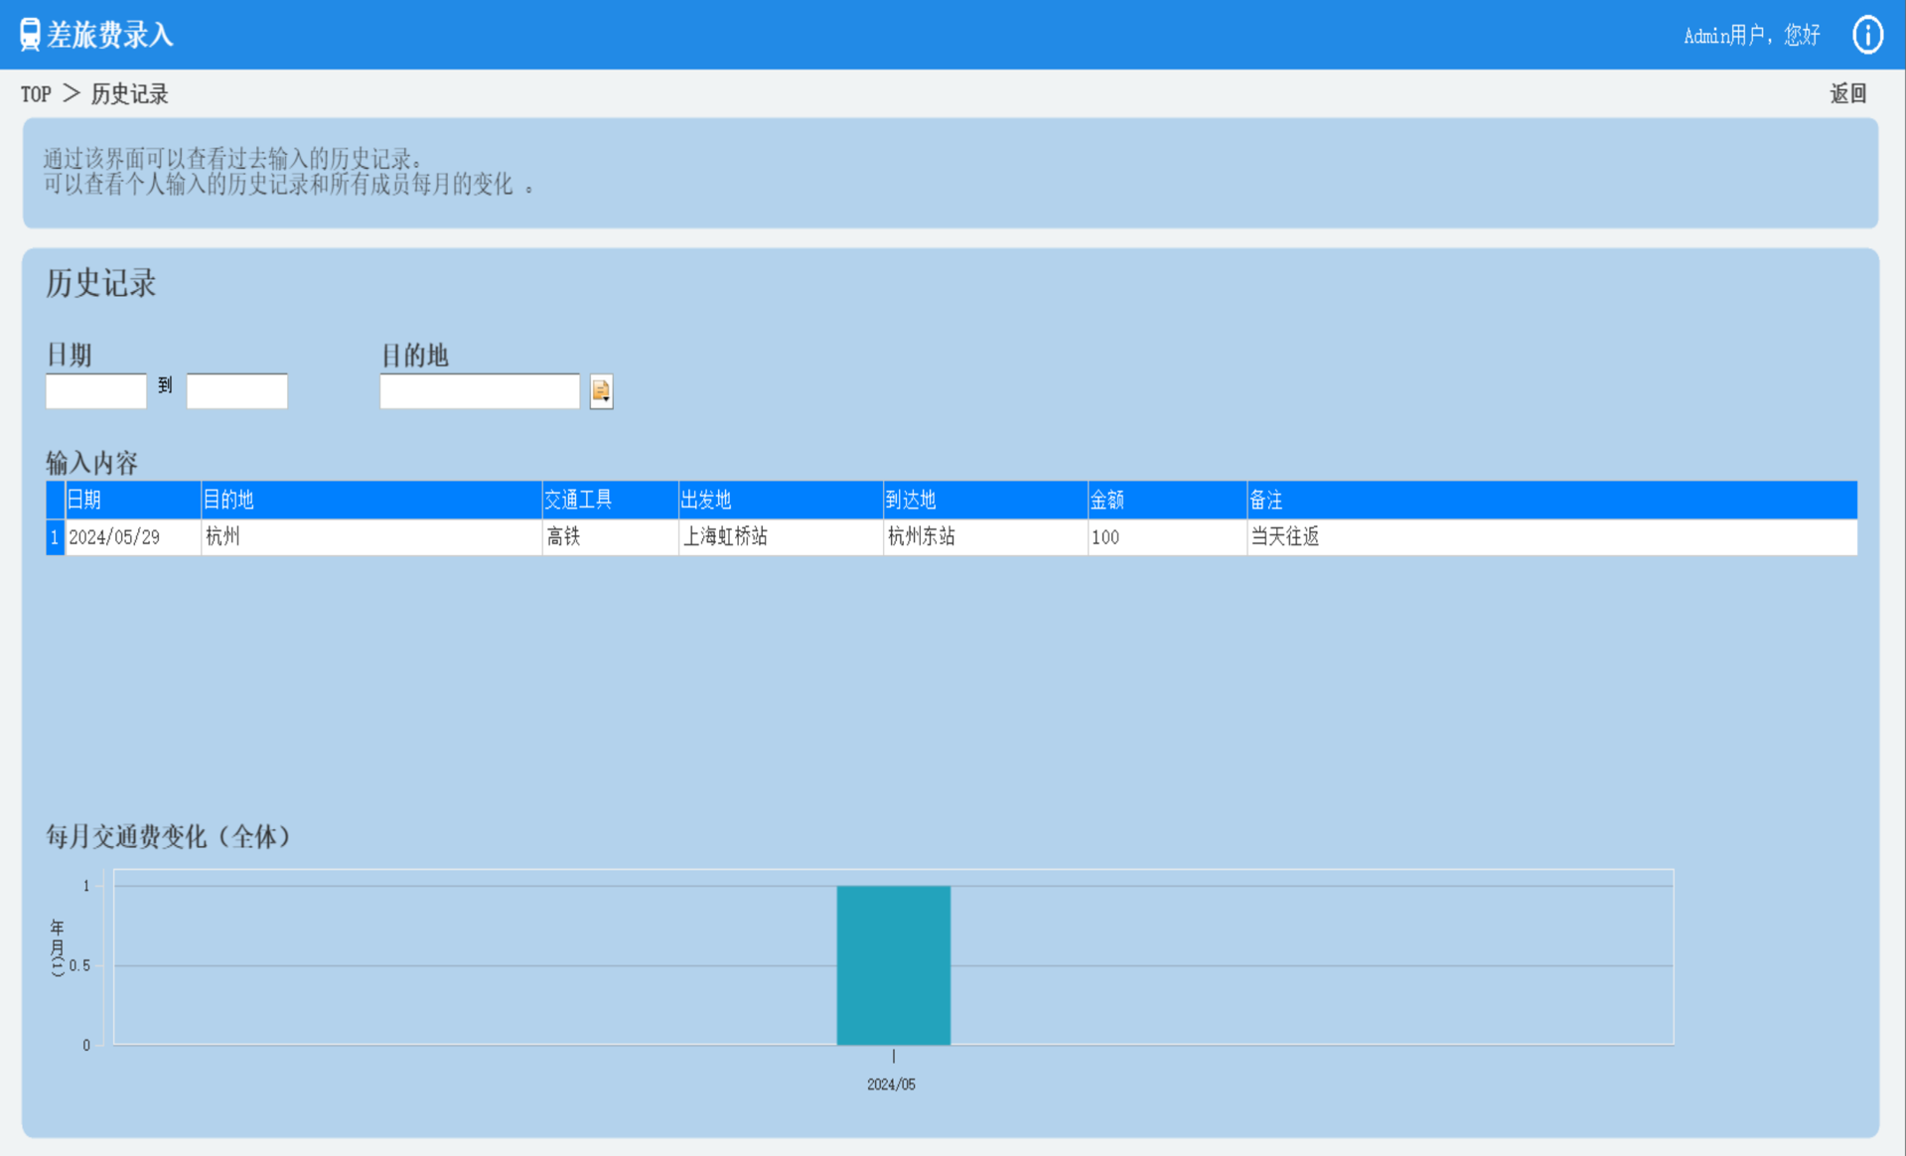Open the info icon at top right
The image size is (1906, 1156).
point(1867,35)
